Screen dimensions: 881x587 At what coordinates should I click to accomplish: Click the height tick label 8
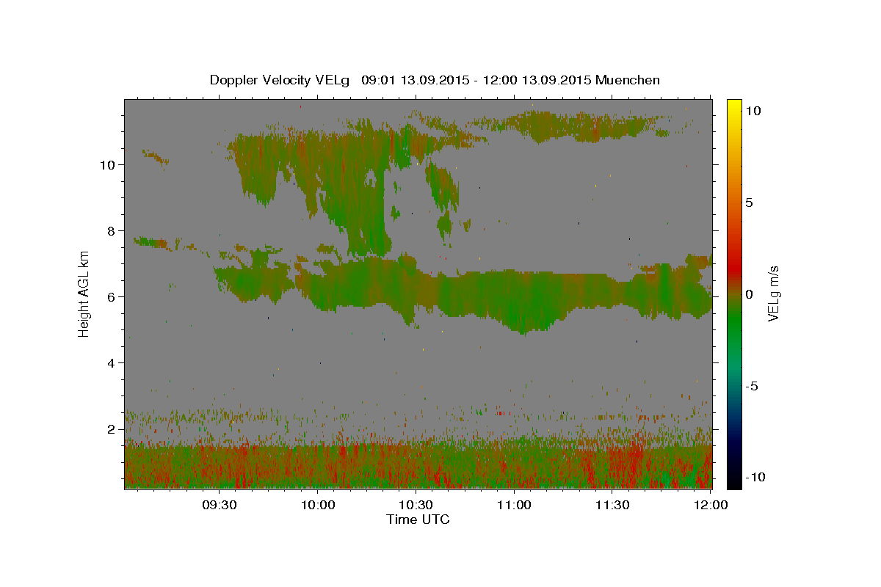[x=112, y=231]
